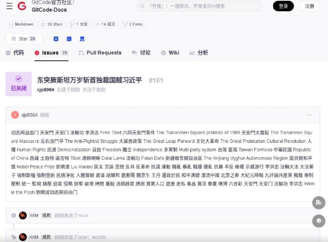Screen dimensions: 328x242
Task: Click the blue laptop icon in toolbar
Action: 82,39
